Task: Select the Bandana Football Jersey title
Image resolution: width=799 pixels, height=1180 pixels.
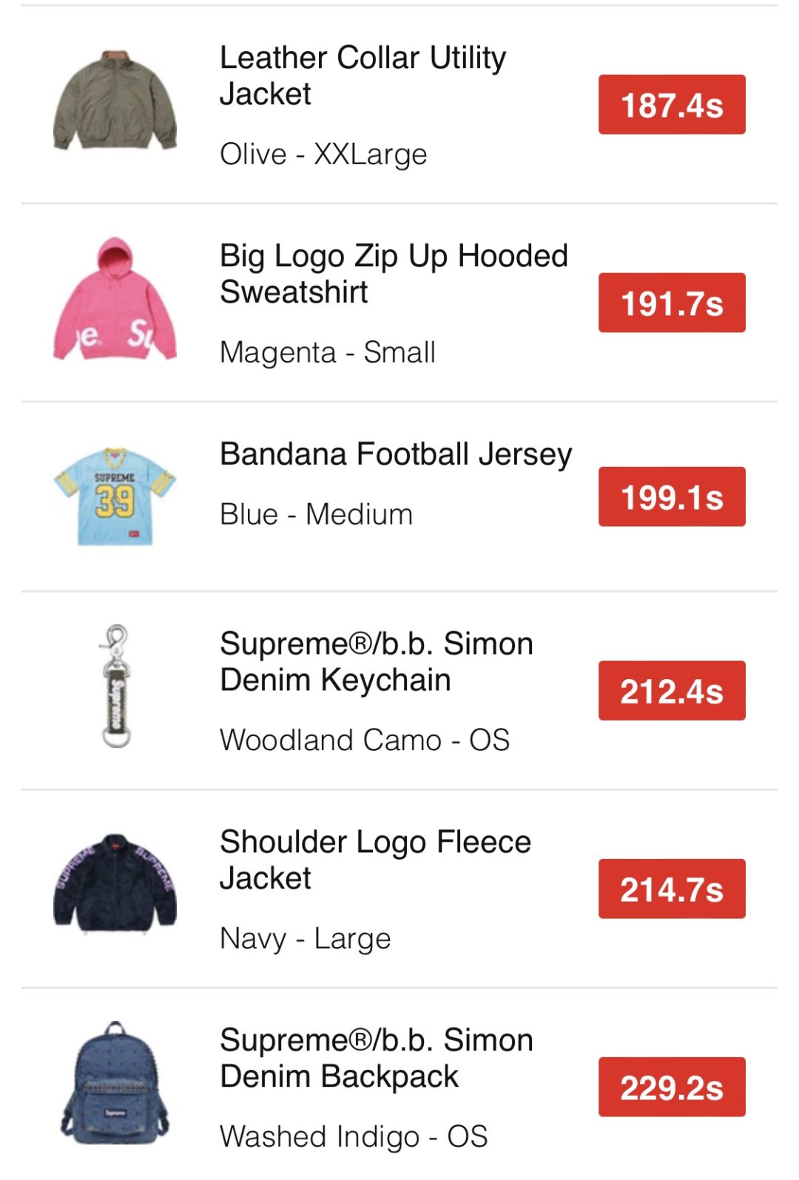Action: 396,454
